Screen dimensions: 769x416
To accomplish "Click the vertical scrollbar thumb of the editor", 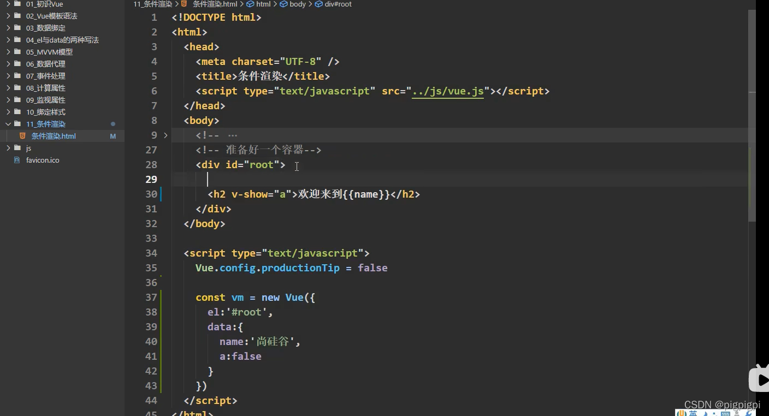I will point(752,115).
